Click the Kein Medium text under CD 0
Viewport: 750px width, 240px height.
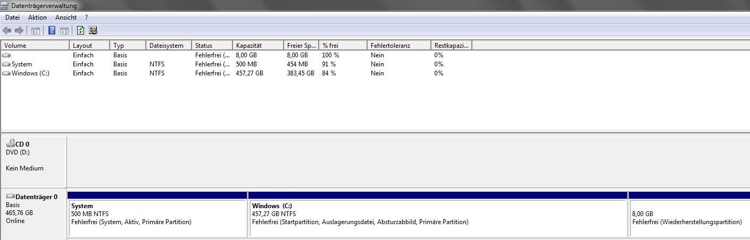[x=25, y=168]
